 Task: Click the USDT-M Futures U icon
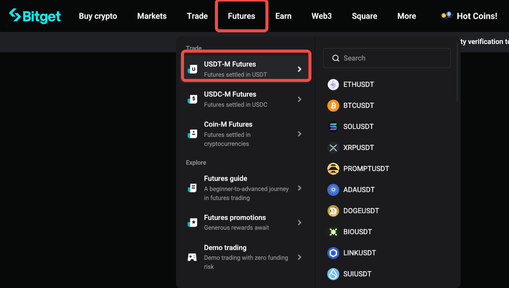(x=192, y=69)
